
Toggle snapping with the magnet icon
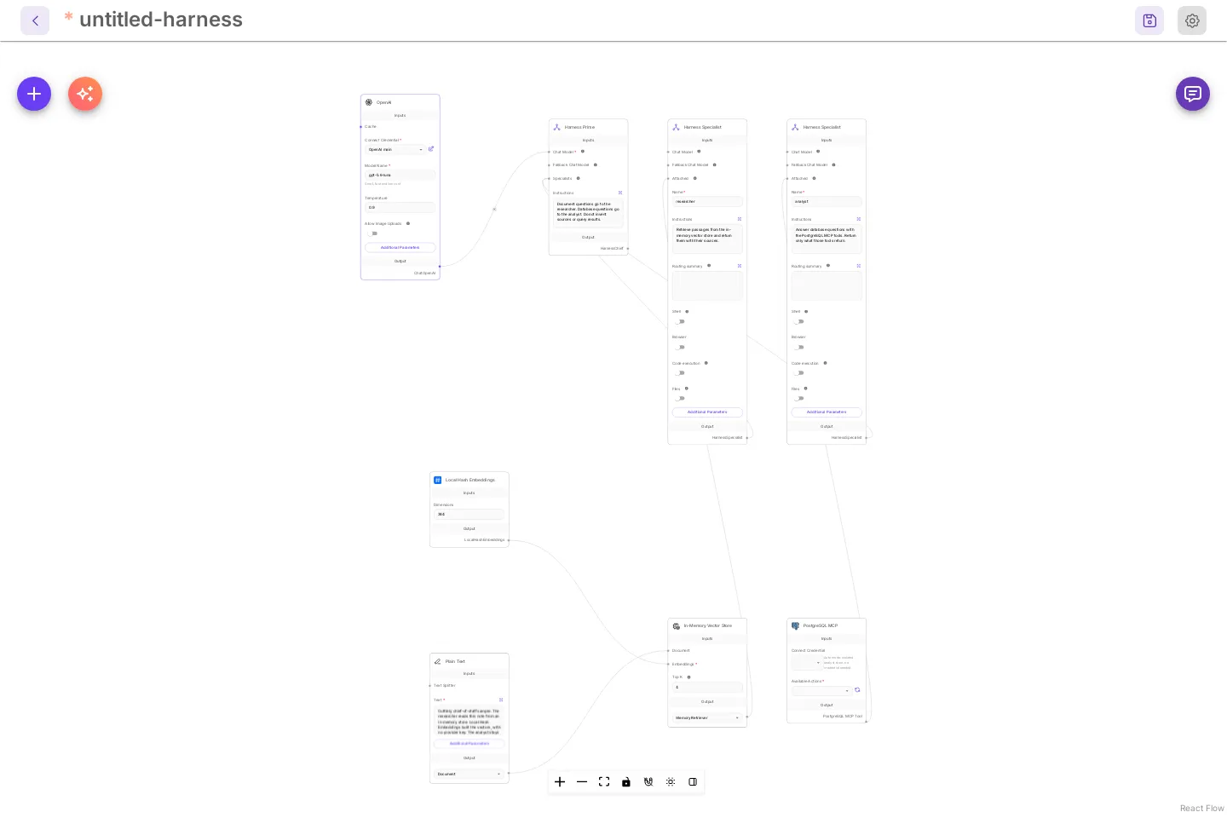coord(648,782)
